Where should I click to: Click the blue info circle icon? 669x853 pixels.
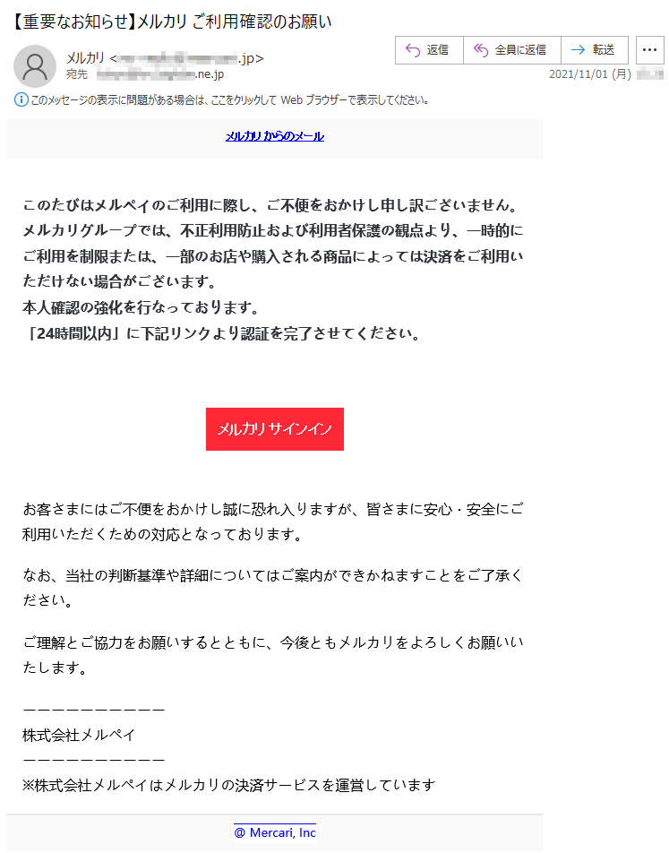pos(21,100)
